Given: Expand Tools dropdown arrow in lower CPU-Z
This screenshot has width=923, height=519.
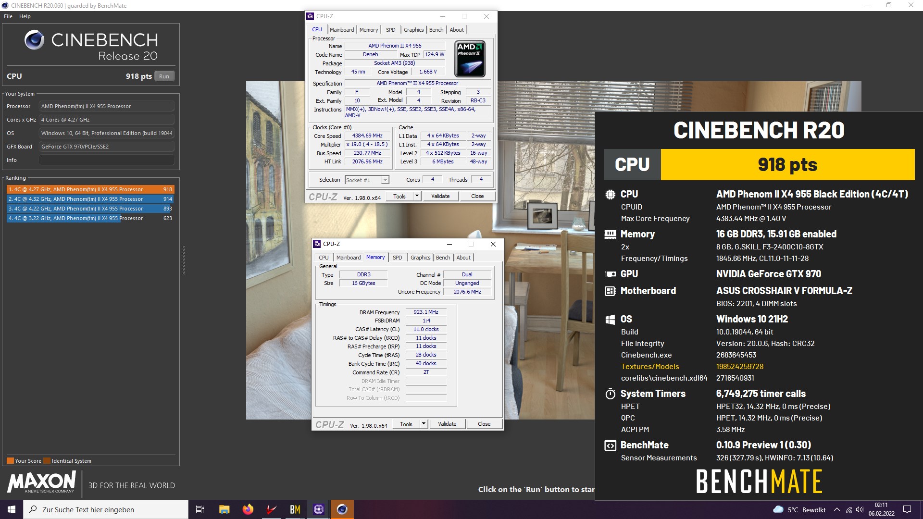Looking at the screenshot, I should [x=424, y=424].
